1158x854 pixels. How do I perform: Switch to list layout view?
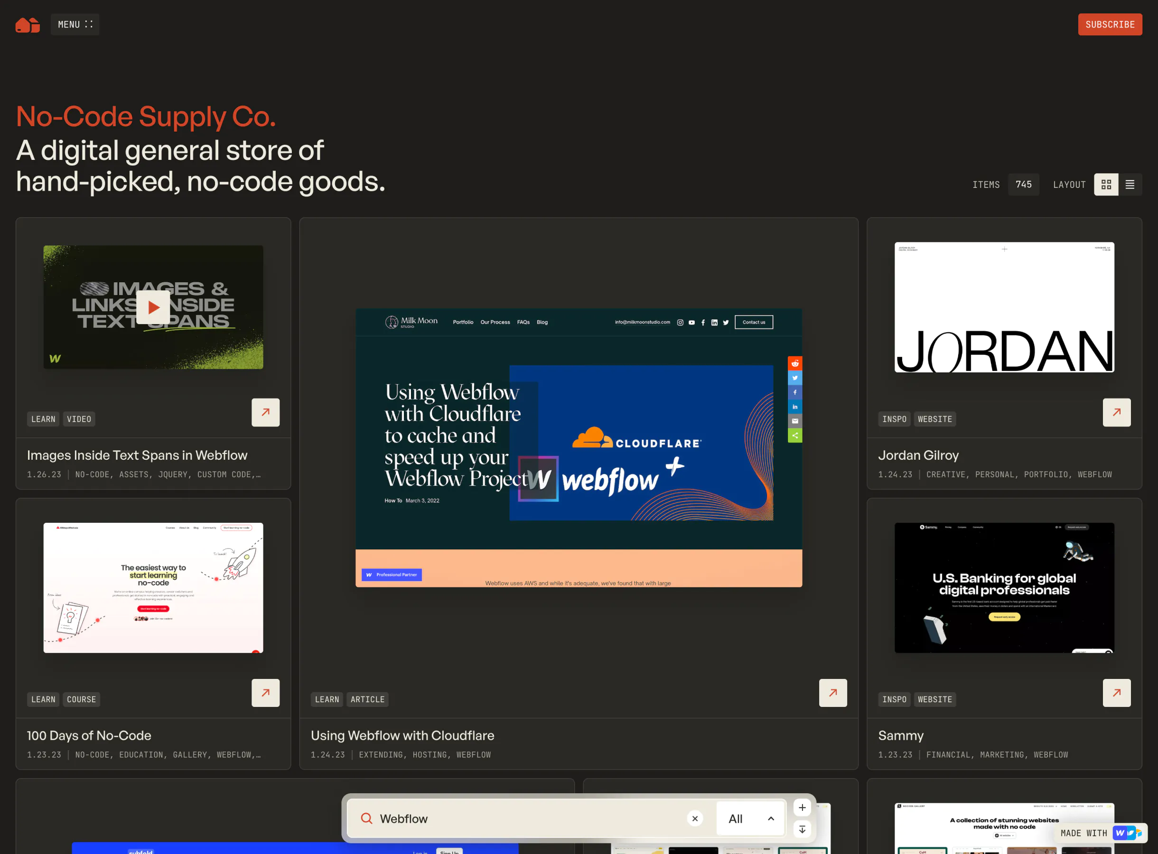coord(1130,185)
